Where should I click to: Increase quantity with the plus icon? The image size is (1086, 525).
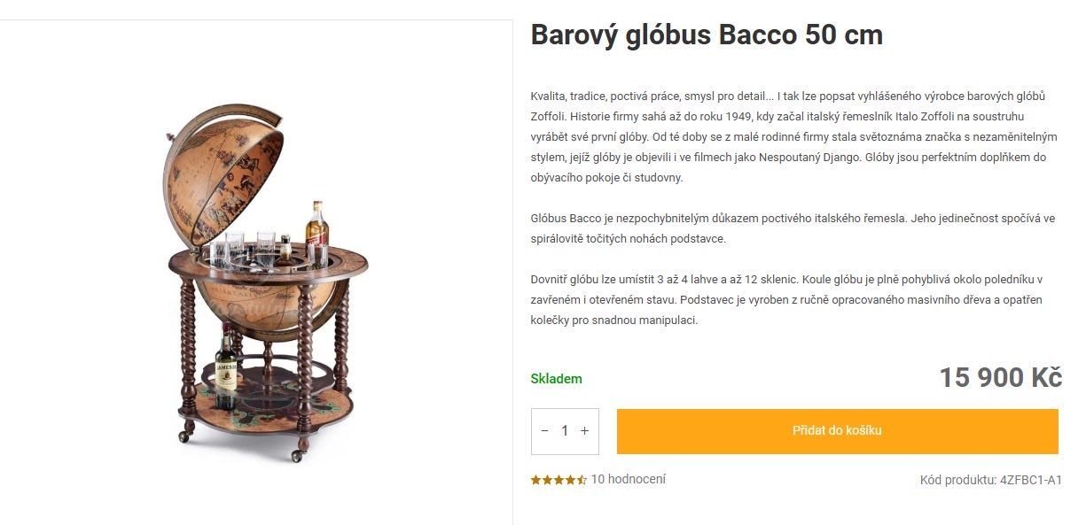pos(585,431)
